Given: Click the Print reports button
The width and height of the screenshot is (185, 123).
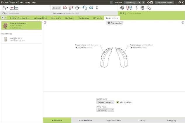Looking at the screenshot, I should (115, 23).
